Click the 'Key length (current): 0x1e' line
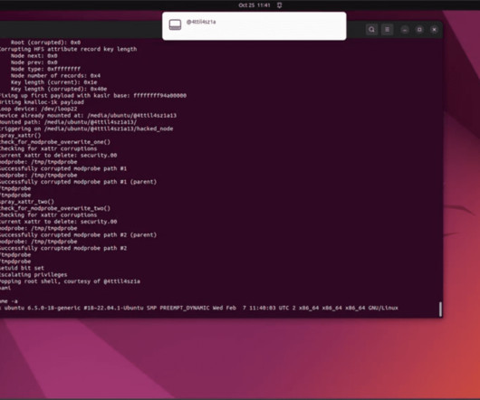The image size is (480, 400). click(53, 82)
